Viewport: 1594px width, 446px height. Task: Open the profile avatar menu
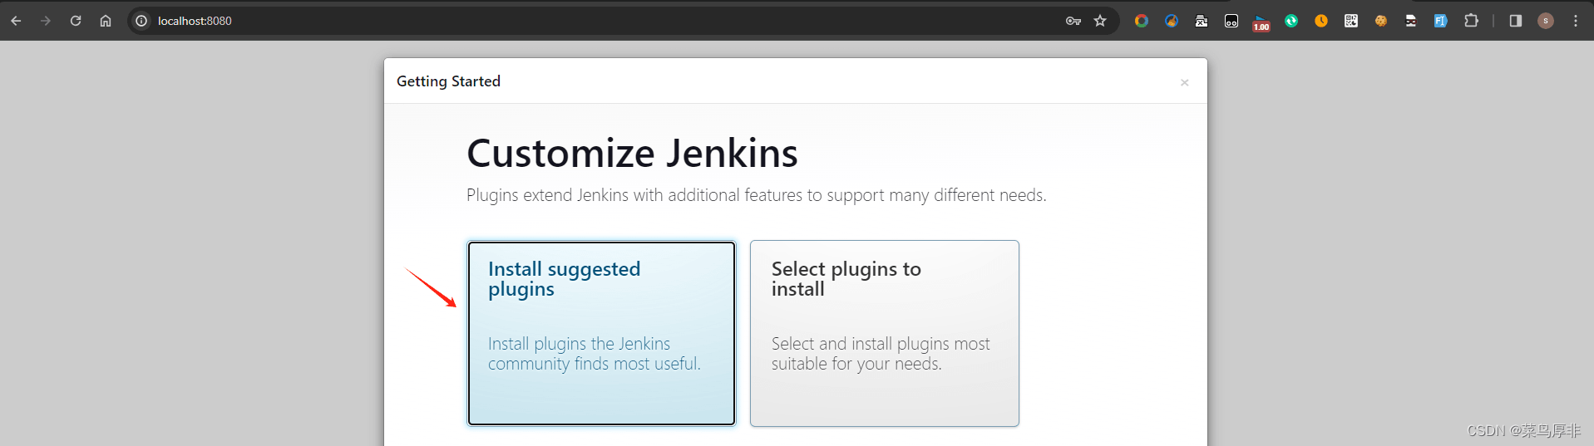coord(1546,21)
